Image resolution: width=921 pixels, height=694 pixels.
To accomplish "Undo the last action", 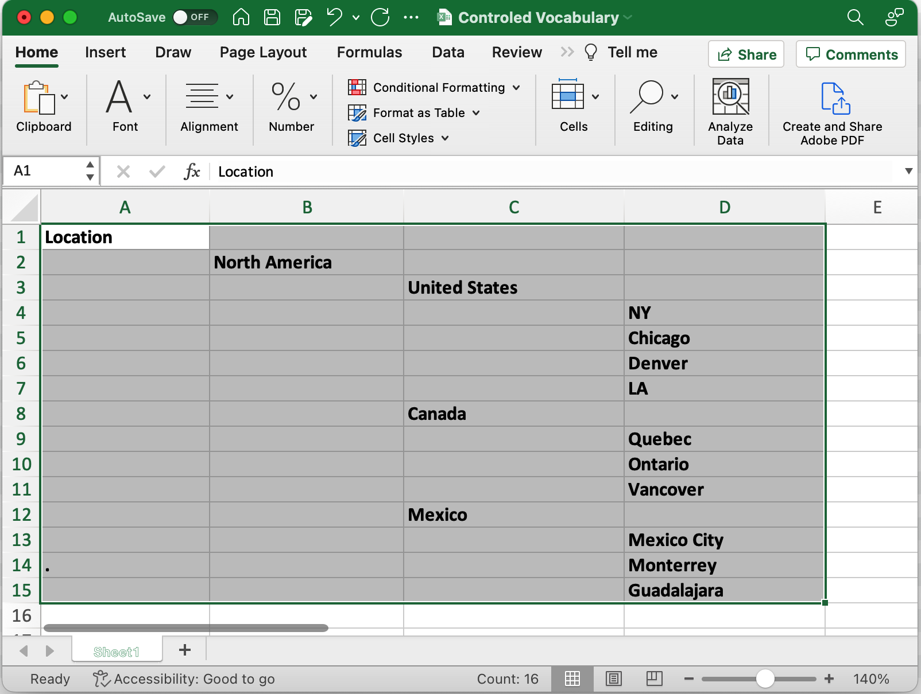I will tap(334, 17).
